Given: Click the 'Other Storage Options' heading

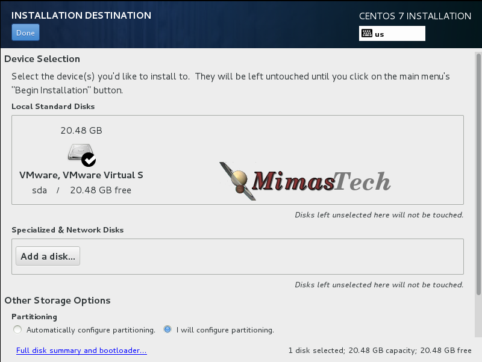Looking at the screenshot, I should [x=57, y=300].
